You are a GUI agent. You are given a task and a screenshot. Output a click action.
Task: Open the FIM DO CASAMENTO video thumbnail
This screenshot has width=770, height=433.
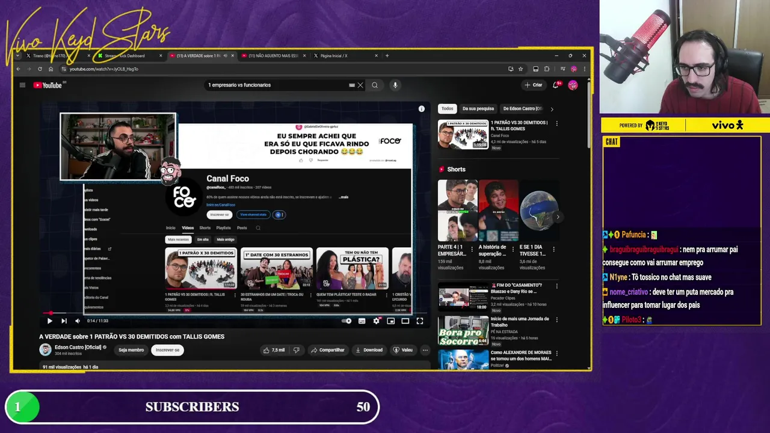(463, 296)
